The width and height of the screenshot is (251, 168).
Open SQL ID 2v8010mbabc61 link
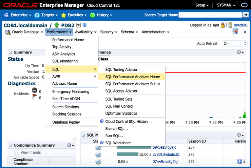166,154
